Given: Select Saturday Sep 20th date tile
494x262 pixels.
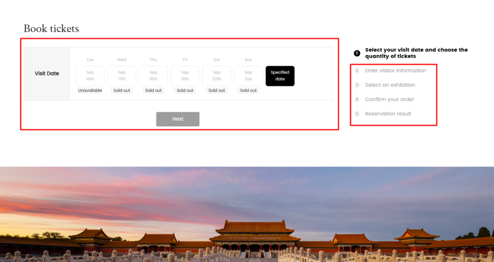Looking at the screenshot, I should pos(217,76).
